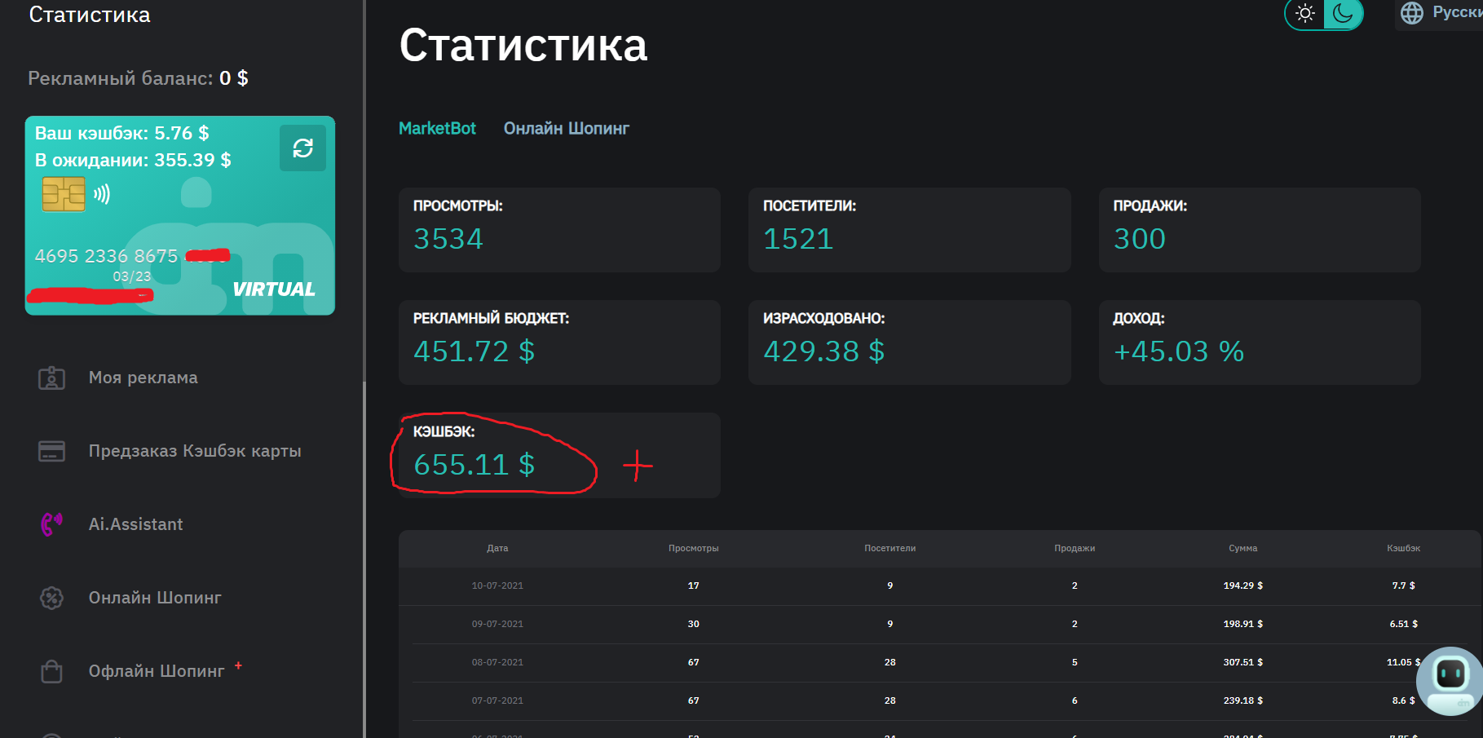
Task: Click the Ваш кэшбэк 5.76 $ text
Action: [x=121, y=133]
